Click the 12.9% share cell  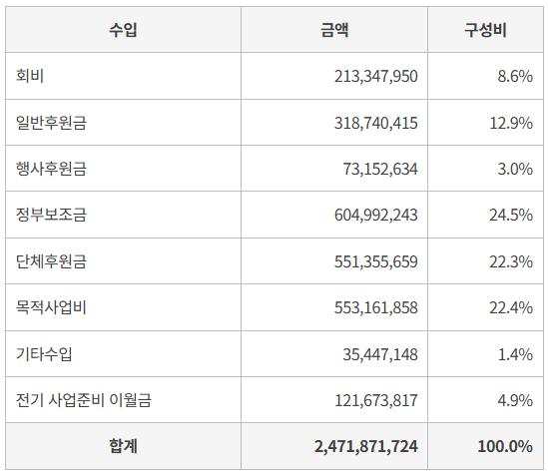(x=511, y=123)
